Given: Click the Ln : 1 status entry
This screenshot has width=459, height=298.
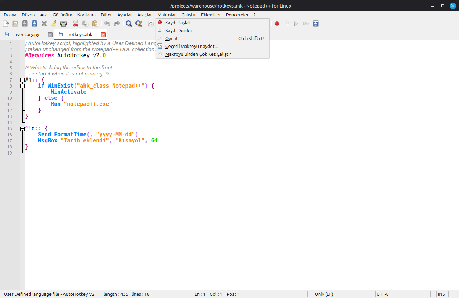Looking at the screenshot, I should [x=200, y=294].
